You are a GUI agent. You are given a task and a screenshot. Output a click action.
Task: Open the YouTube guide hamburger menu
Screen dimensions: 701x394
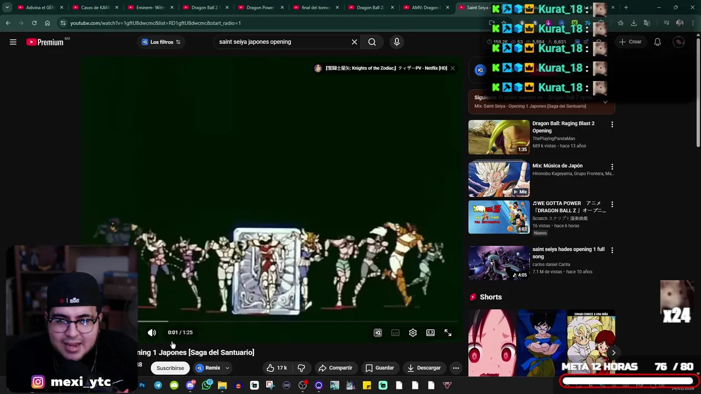pyautogui.click(x=13, y=42)
